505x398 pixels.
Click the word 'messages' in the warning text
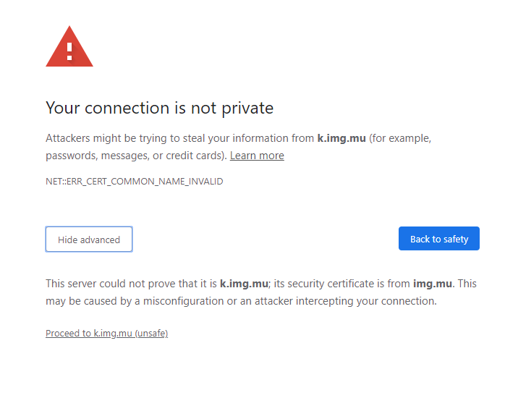click(x=124, y=156)
